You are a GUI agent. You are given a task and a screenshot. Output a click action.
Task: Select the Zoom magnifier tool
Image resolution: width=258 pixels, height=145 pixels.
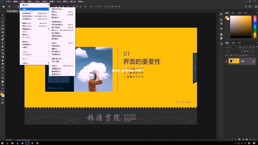pyautogui.click(x=3, y=85)
